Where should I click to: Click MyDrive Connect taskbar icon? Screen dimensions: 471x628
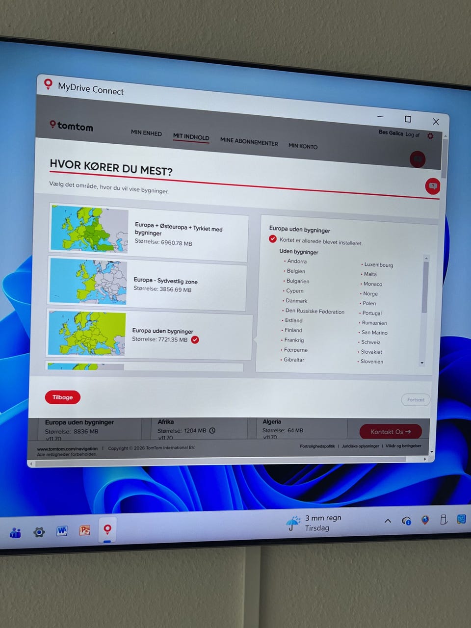107,529
